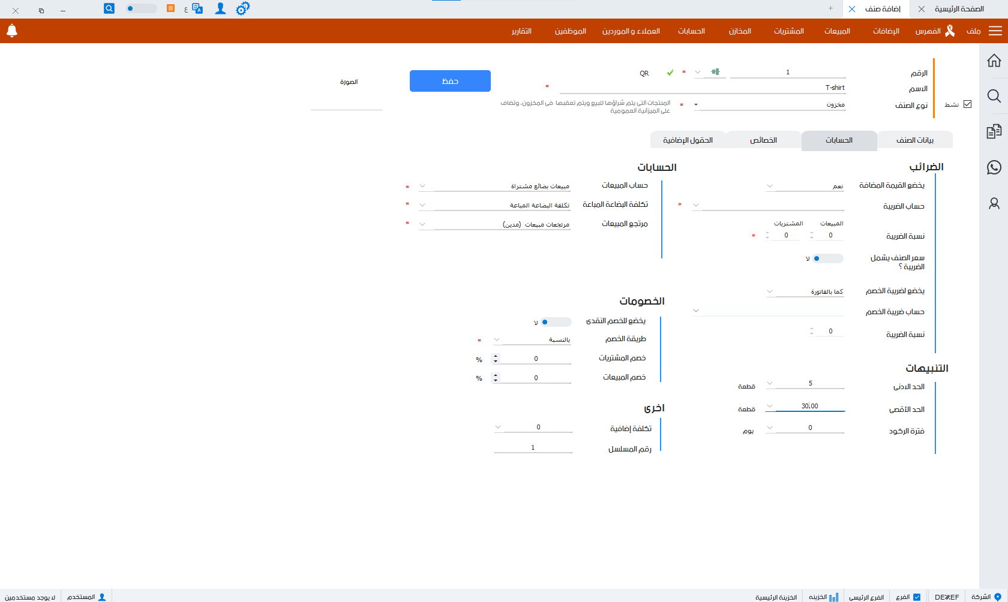Open WhatsApp icon in sidebar

click(994, 167)
